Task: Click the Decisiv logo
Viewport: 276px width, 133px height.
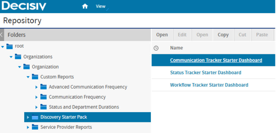Action: pos(24,6)
